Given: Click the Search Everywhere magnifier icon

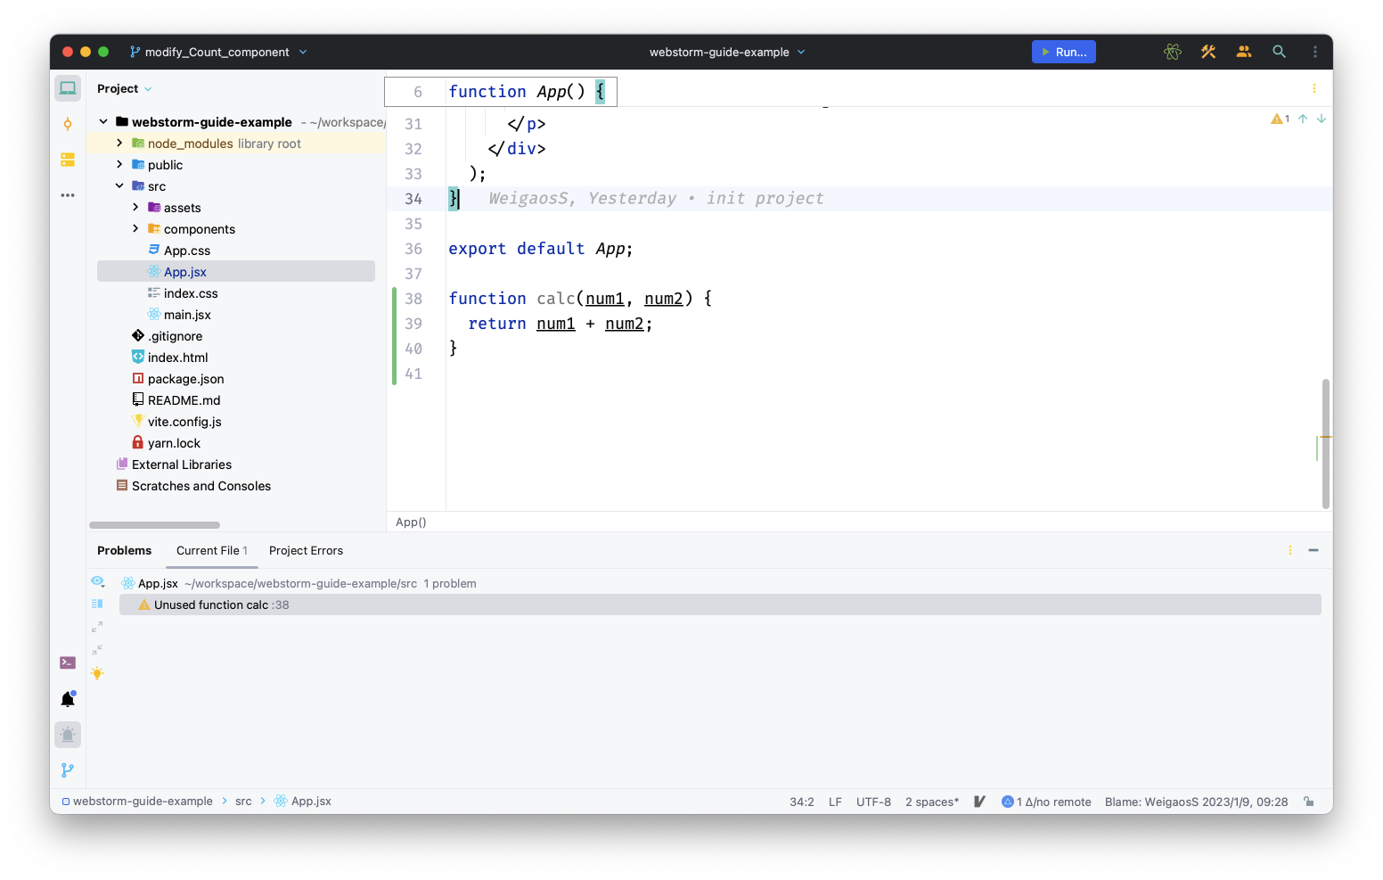Looking at the screenshot, I should coord(1279,52).
